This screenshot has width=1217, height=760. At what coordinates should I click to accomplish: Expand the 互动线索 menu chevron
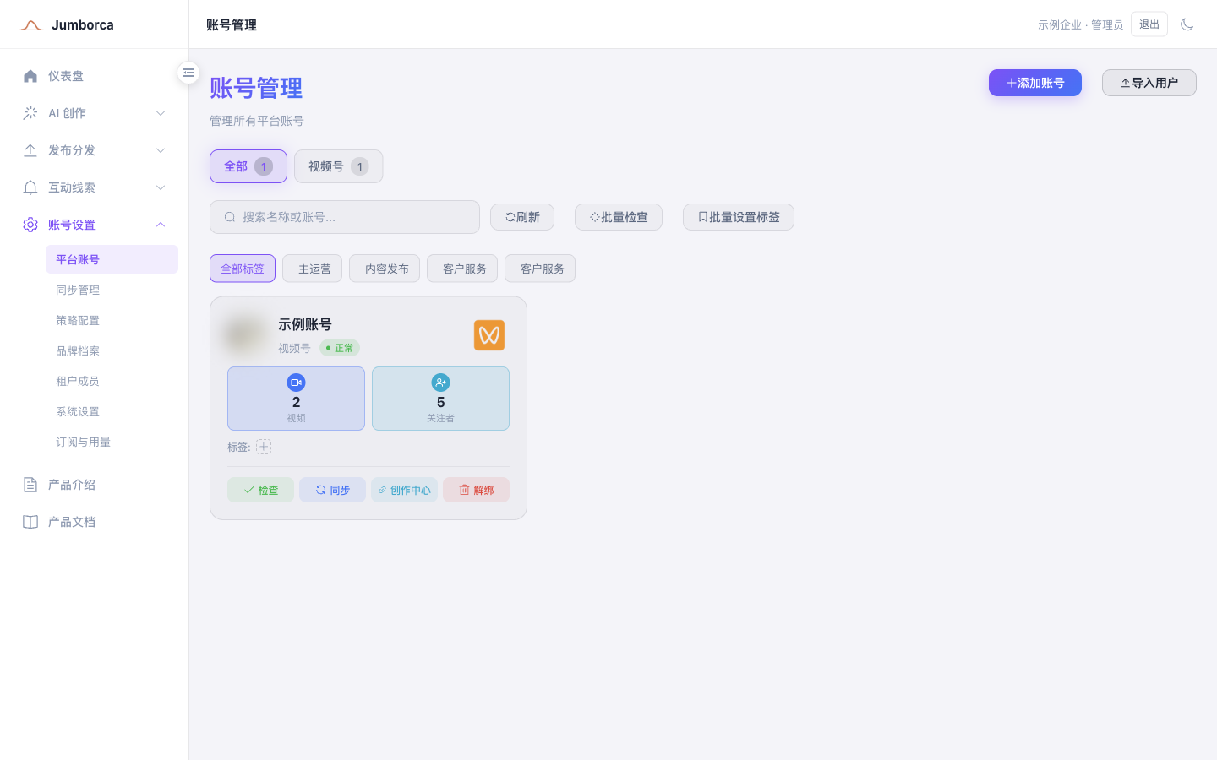161,187
